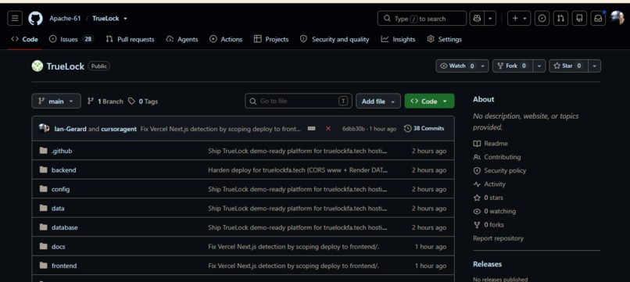Star the TrueLock repository
The image size is (630, 282).
(x=568, y=66)
